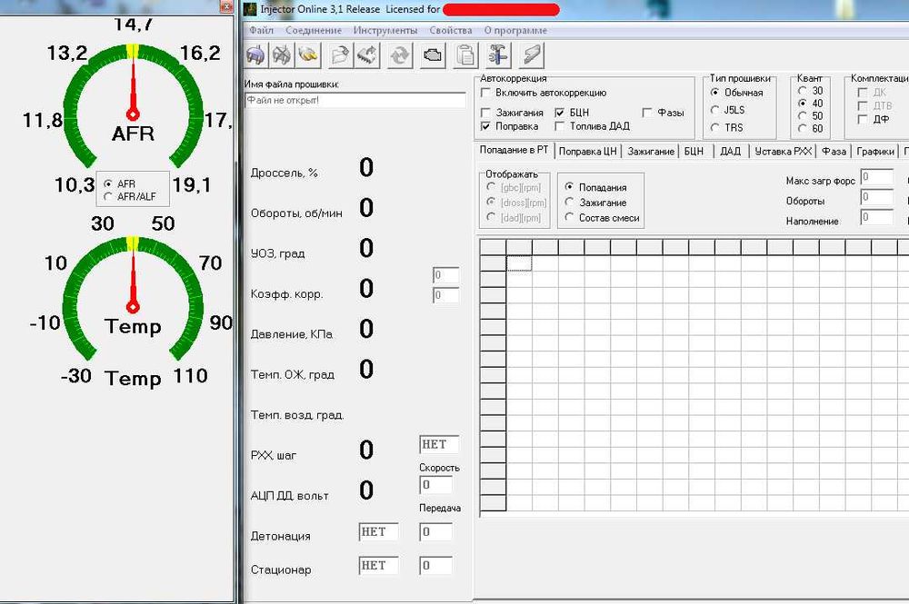
Task: Click the Детонация НЕТ status field
Action: coord(378,531)
